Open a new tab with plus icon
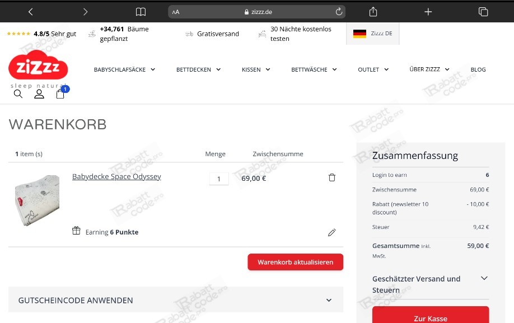The width and height of the screenshot is (514, 323). pyautogui.click(x=428, y=12)
